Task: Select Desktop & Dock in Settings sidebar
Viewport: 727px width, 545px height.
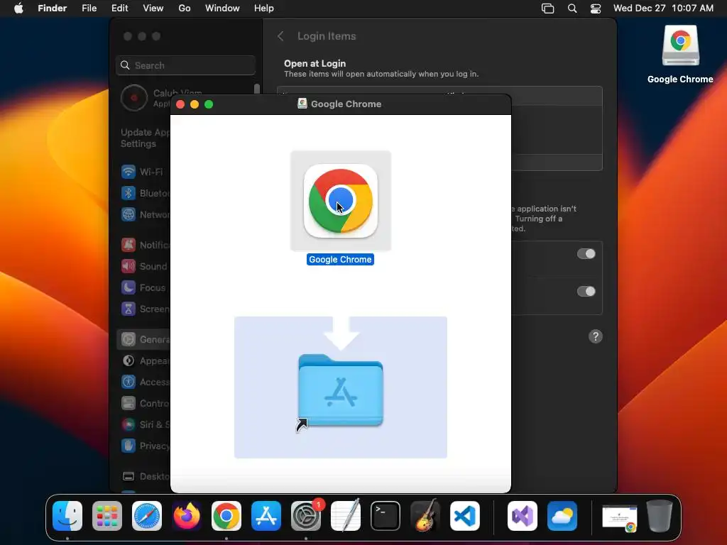Action: click(143, 477)
